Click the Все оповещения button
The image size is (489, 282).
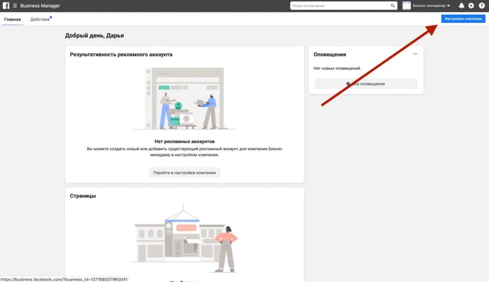tap(366, 84)
